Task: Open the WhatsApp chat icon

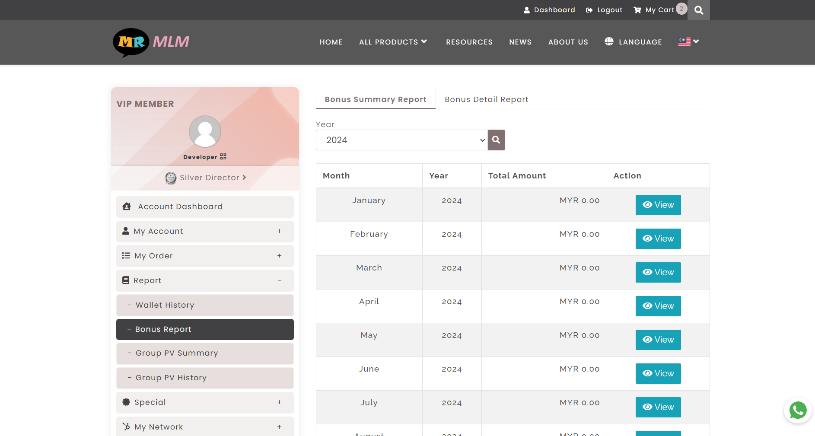Action: (798, 410)
